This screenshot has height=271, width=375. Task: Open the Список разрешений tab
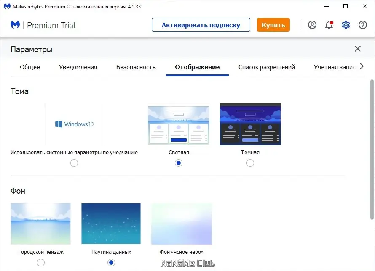point(267,67)
